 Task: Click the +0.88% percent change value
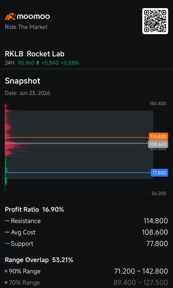tap(70, 63)
